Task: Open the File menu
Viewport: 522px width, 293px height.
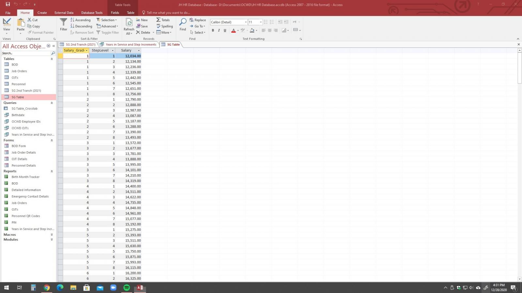Action: tap(8, 13)
